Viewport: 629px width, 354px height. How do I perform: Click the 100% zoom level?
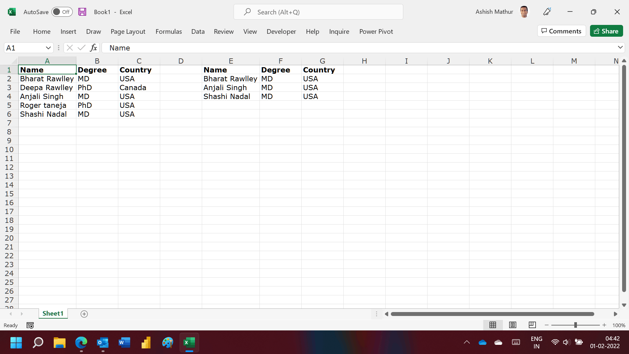tap(619, 325)
